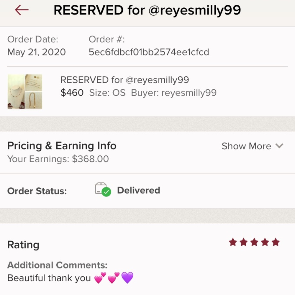295x295 pixels.
Task: Tap the Your Earnings $368.00 line
Action: [58, 159]
